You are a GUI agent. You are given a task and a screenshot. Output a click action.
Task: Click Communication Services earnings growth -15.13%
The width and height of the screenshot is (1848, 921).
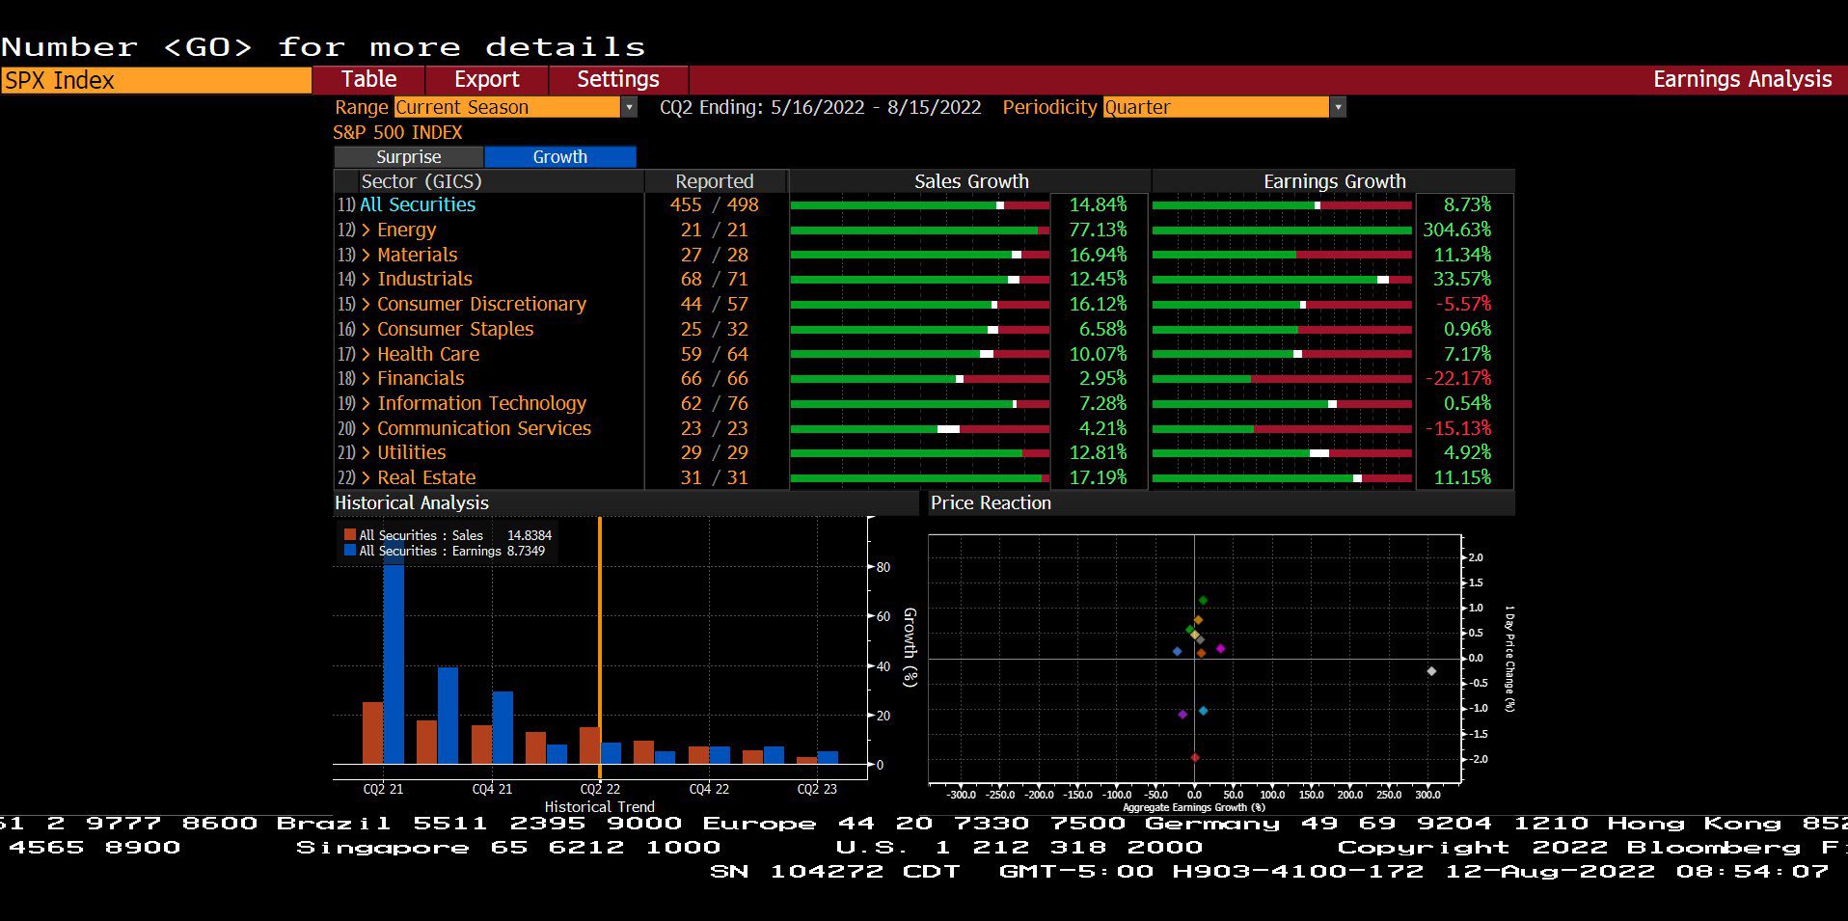[x=1458, y=428]
